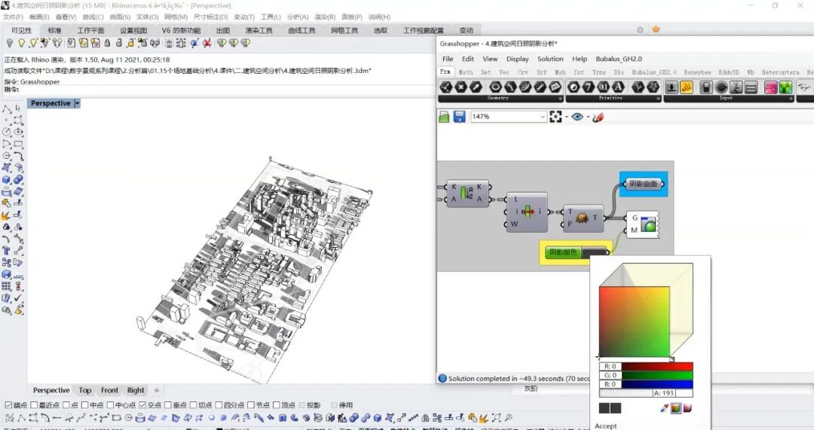Pick a colour in the colour cube gradient
Screen dimensions: 814x430
[x=635, y=322]
